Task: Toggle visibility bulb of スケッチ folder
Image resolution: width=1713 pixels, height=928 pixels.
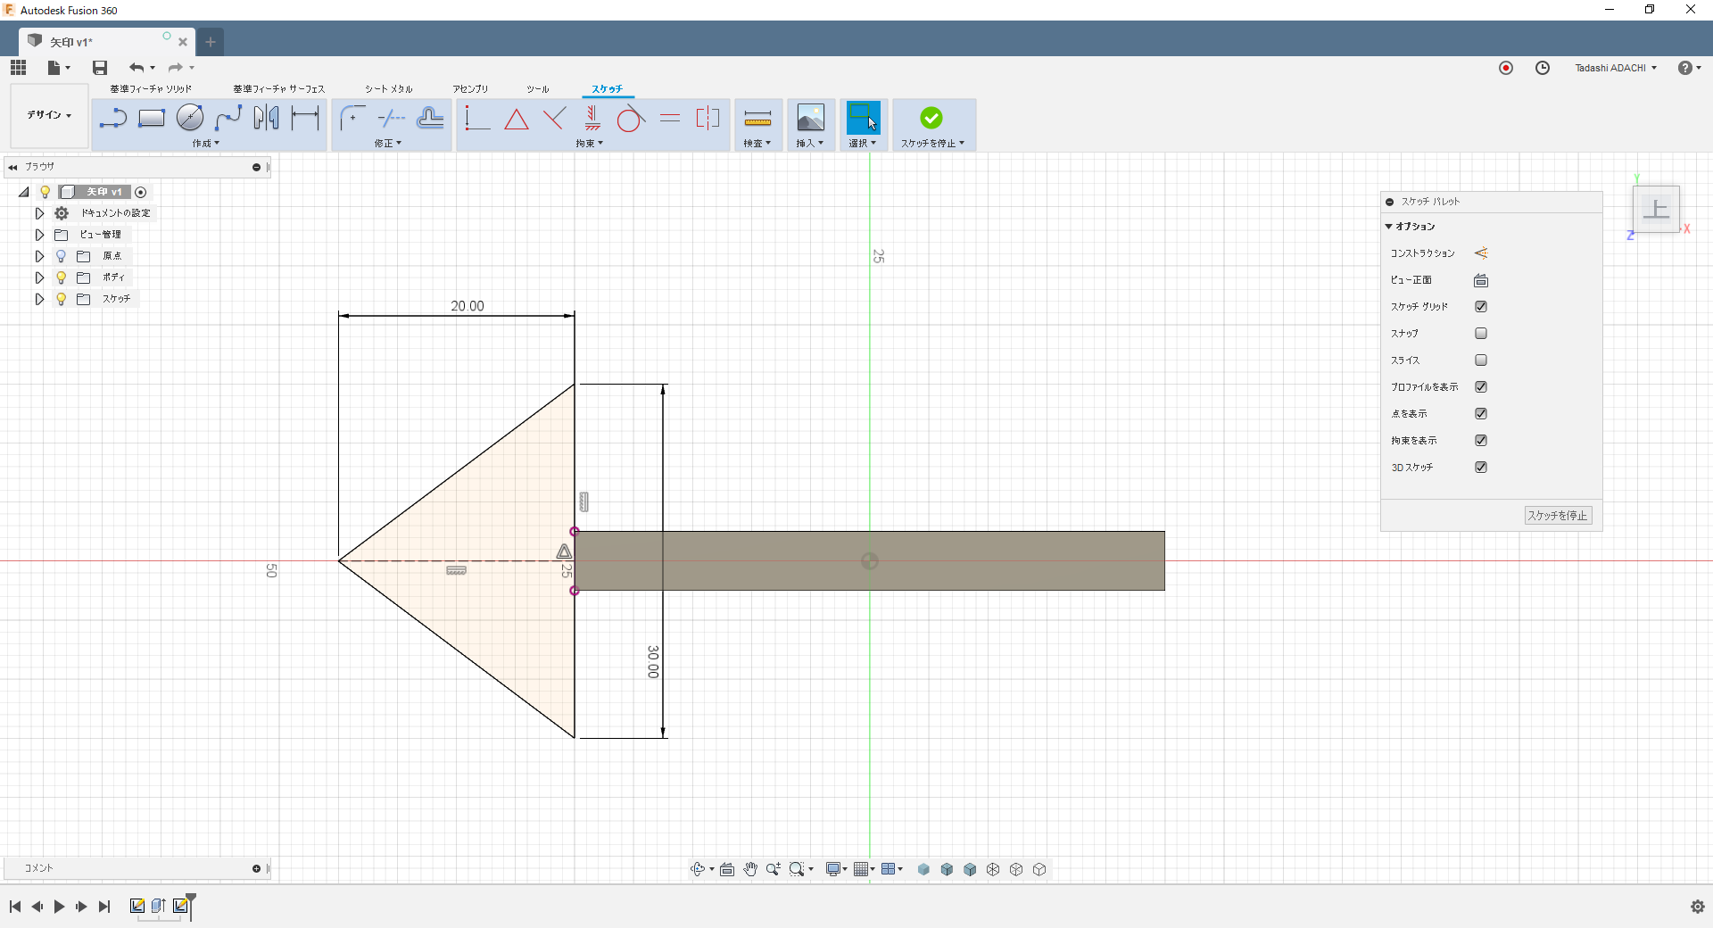Action: [x=61, y=299]
